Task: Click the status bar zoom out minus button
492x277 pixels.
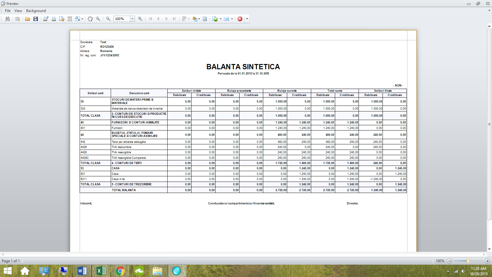Action: click(x=449, y=261)
